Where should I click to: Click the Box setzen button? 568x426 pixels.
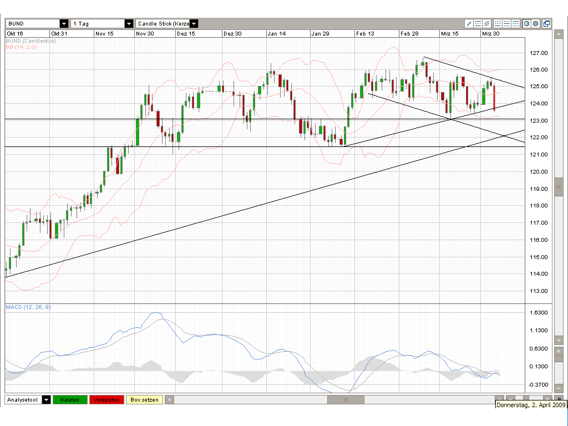144,400
